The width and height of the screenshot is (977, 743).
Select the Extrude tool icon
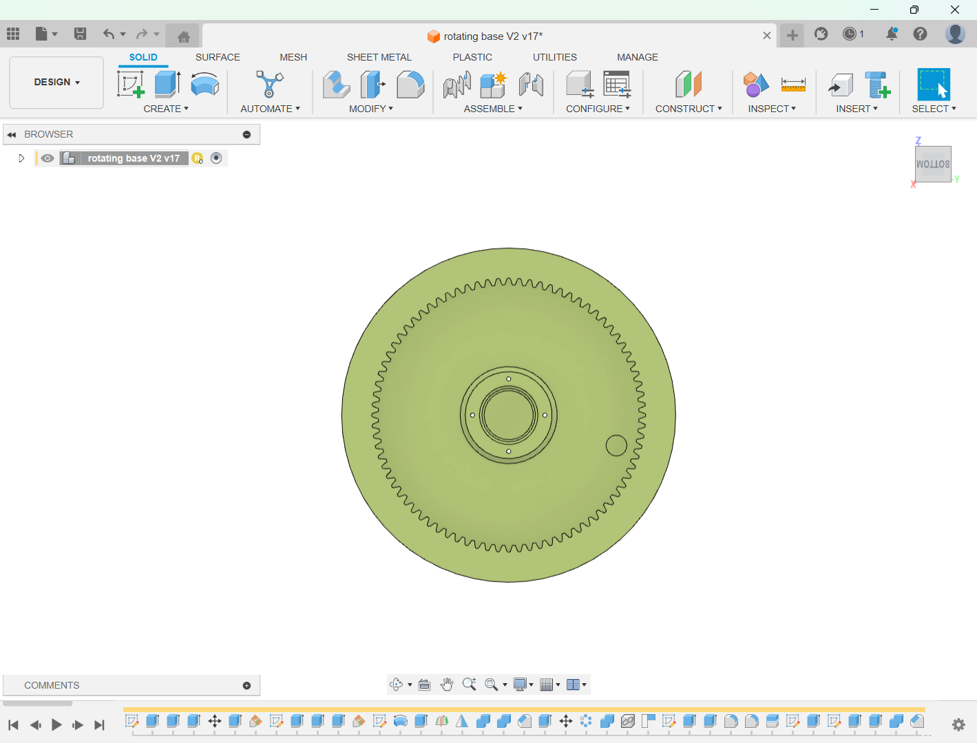coord(167,85)
